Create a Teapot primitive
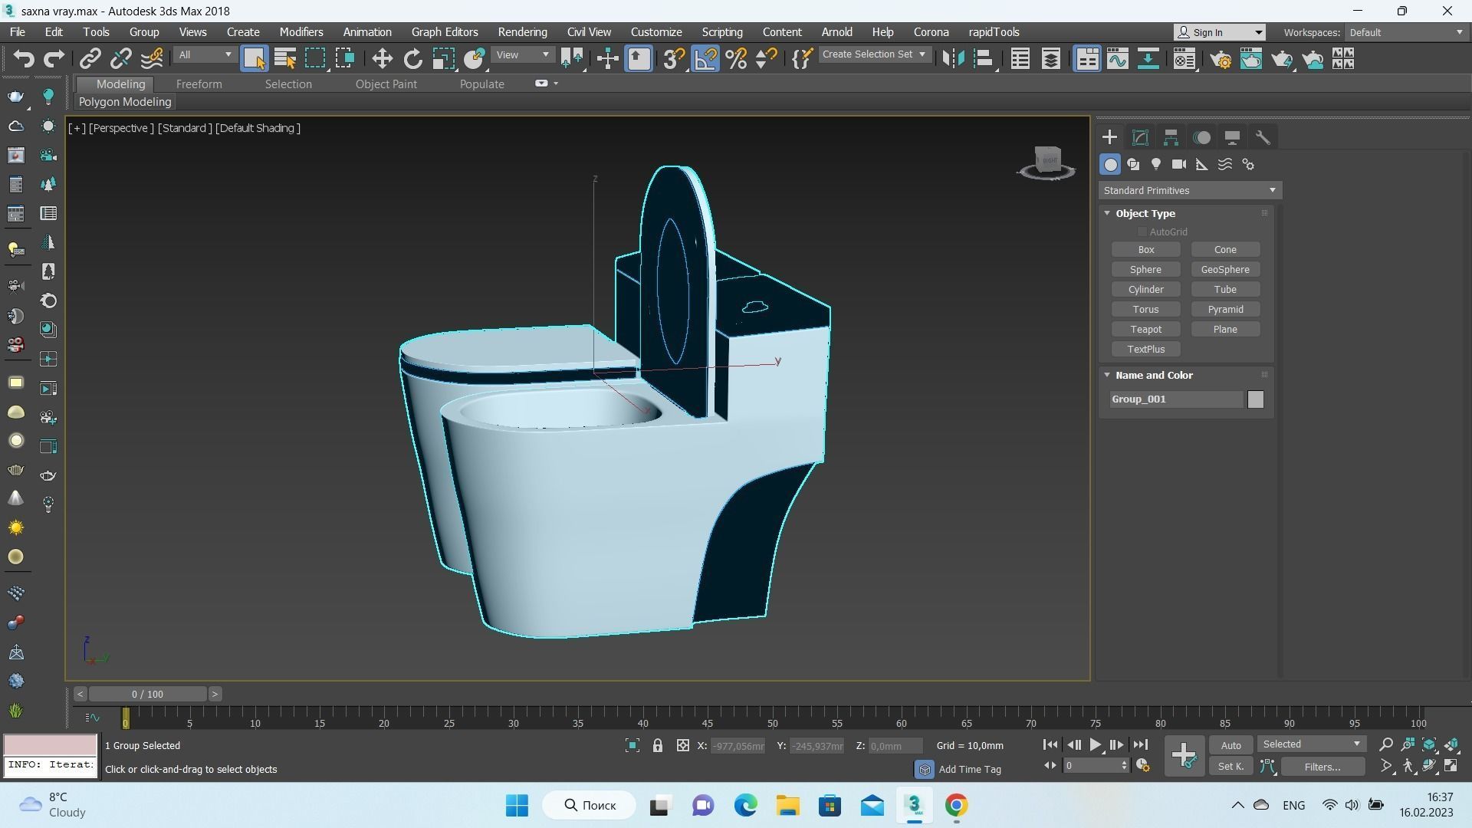 tap(1145, 330)
